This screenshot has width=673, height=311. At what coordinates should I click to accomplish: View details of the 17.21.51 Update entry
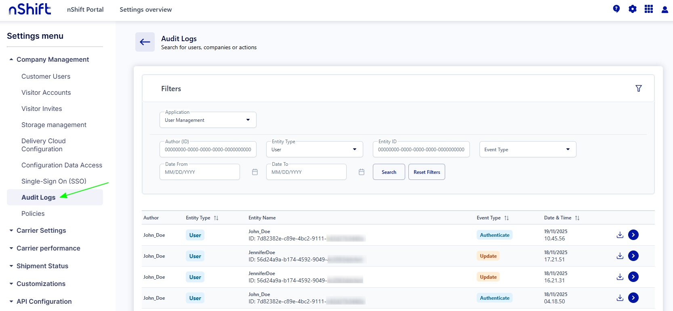click(633, 256)
